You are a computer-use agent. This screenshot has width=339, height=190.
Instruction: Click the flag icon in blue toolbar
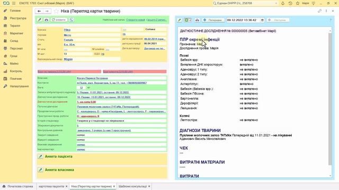[331, 20]
